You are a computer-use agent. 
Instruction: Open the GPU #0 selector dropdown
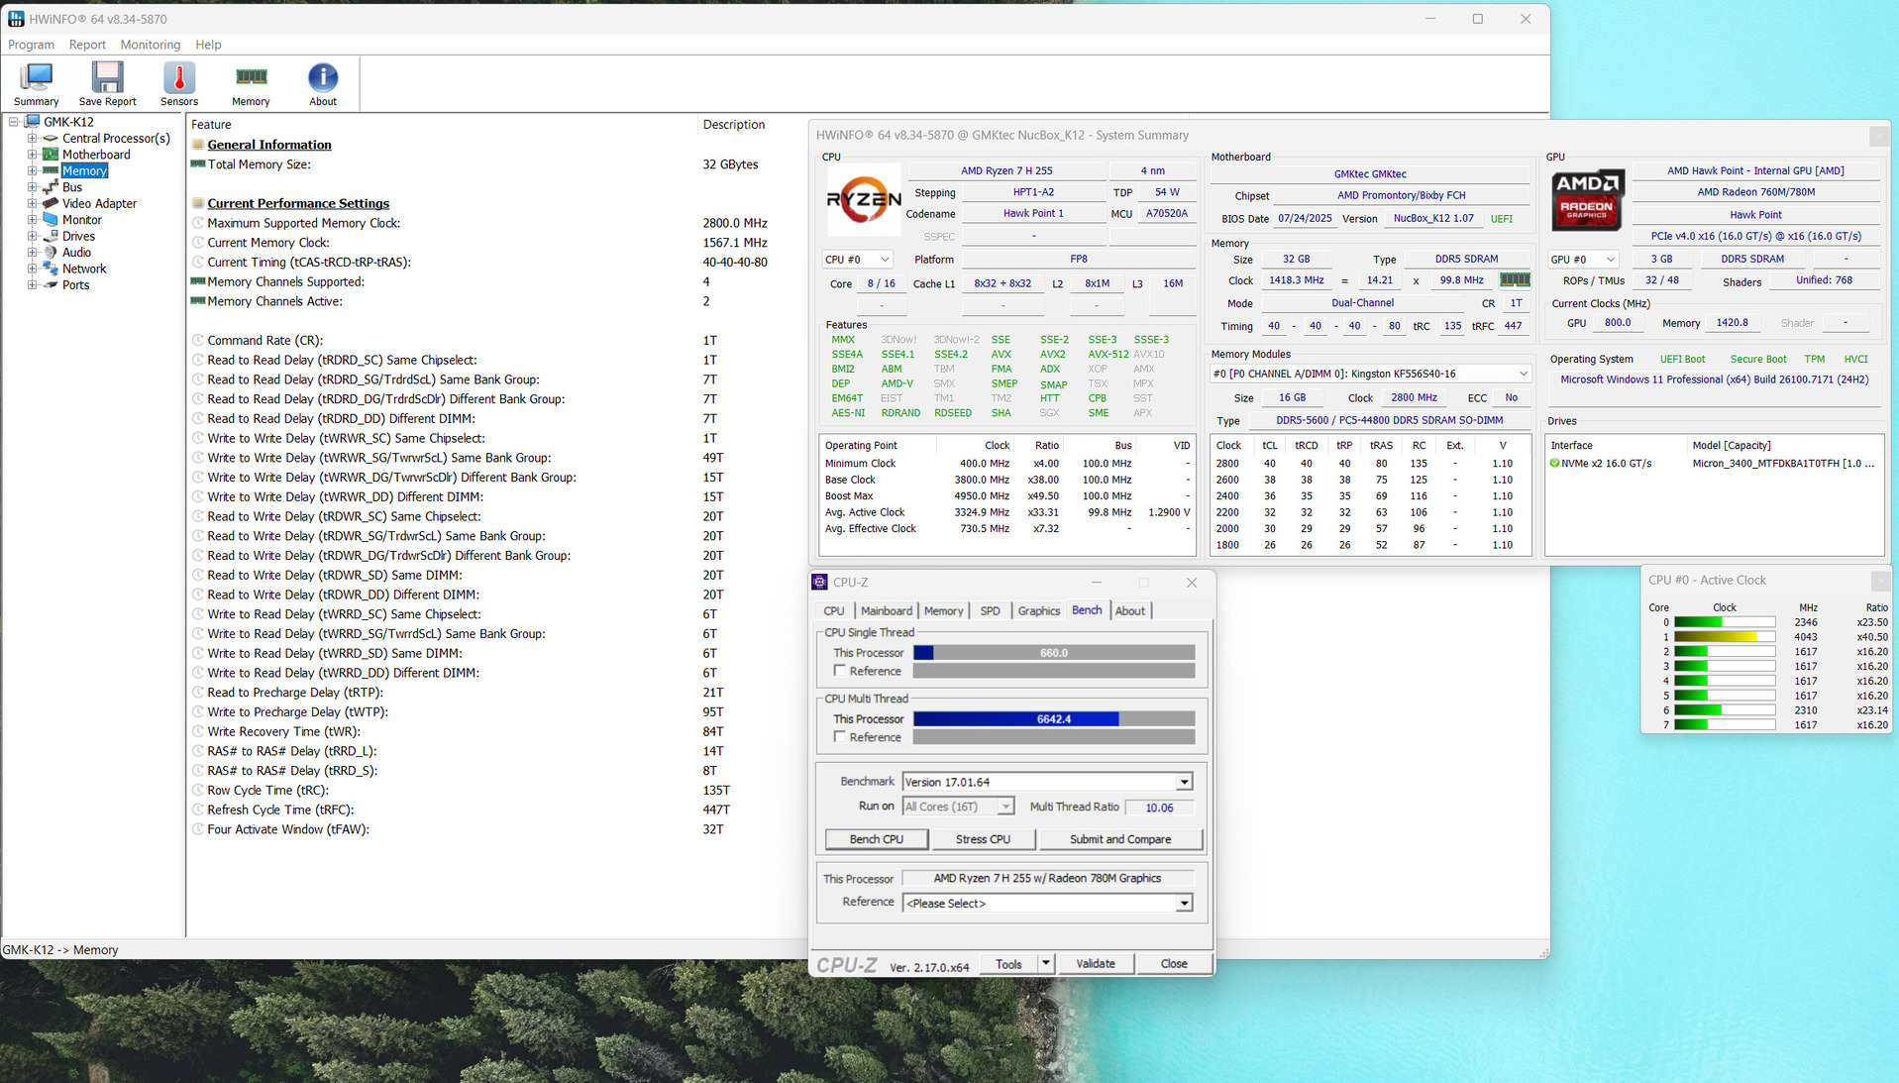pos(1583,260)
